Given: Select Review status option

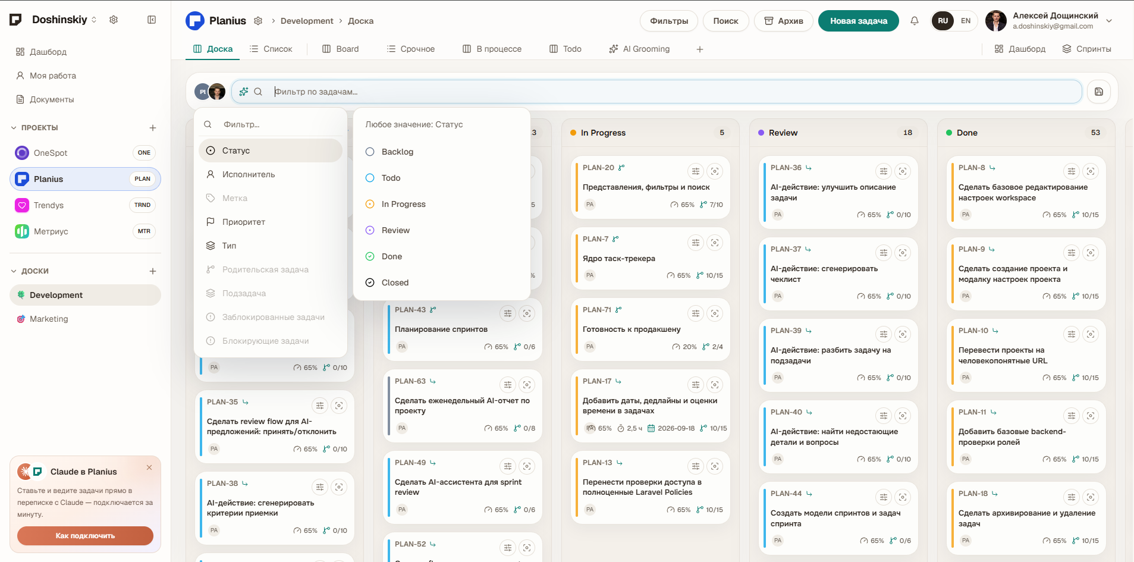Looking at the screenshot, I should (x=441, y=230).
